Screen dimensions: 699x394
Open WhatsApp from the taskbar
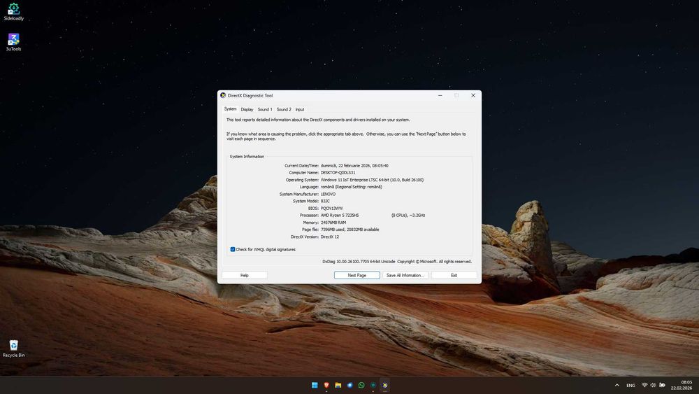(361, 385)
